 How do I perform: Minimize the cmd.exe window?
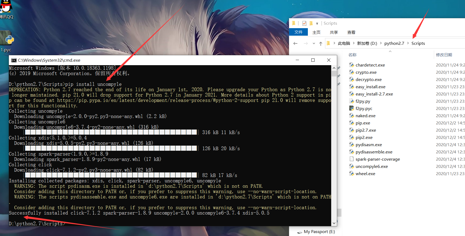(297, 60)
